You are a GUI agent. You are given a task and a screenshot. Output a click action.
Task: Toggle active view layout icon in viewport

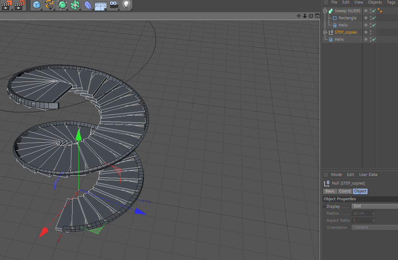tap(317, 16)
